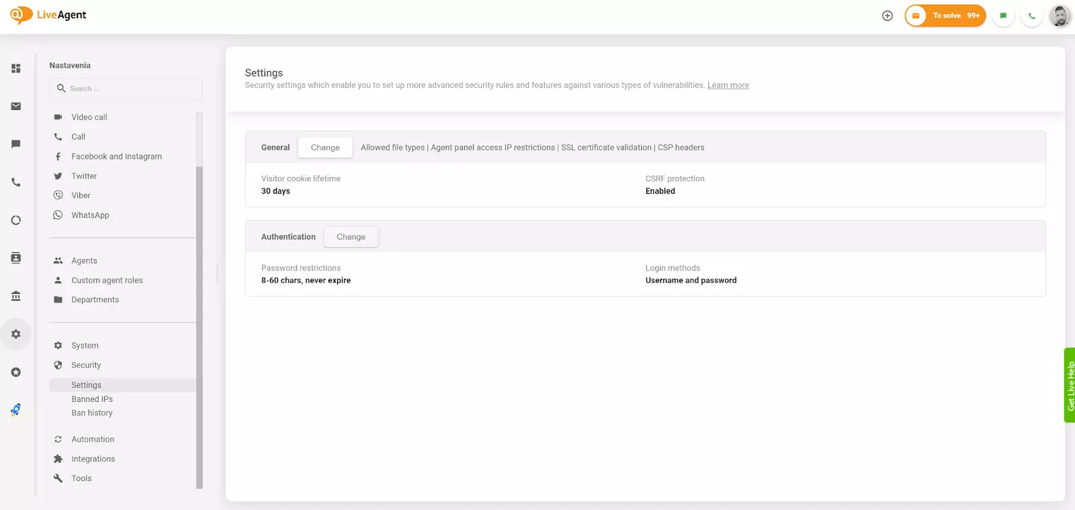Click the green chat status icon
1075x510 pixels.
click(x=1003, y=15)
